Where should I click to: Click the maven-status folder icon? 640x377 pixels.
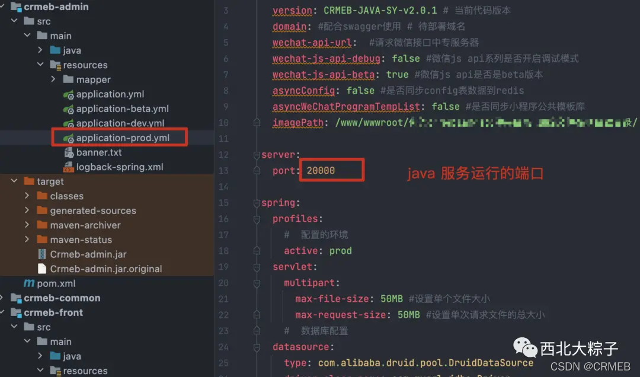pos(42,239)
